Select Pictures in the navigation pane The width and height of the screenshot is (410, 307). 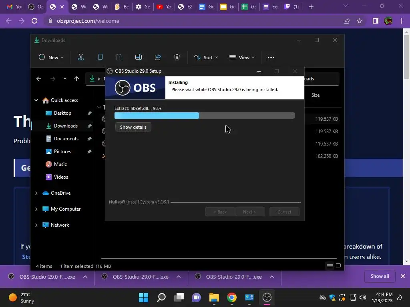tap(62, 152)
